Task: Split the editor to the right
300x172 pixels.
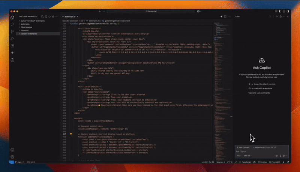Action: 225,16
